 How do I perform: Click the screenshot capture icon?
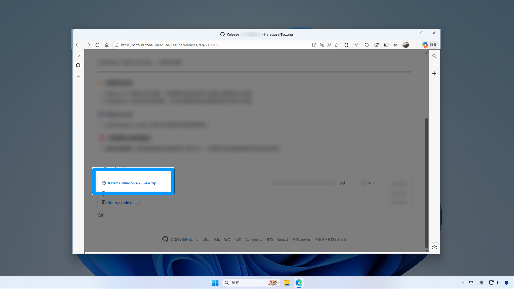click(x=377, y=45)
